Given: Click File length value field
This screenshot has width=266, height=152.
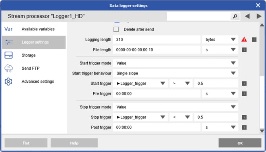Looking at the screenshot, I should click(x=156, y=50).
